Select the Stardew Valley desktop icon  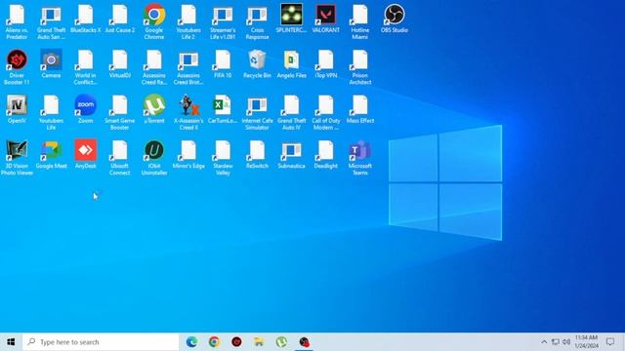(x=223, y=158)
